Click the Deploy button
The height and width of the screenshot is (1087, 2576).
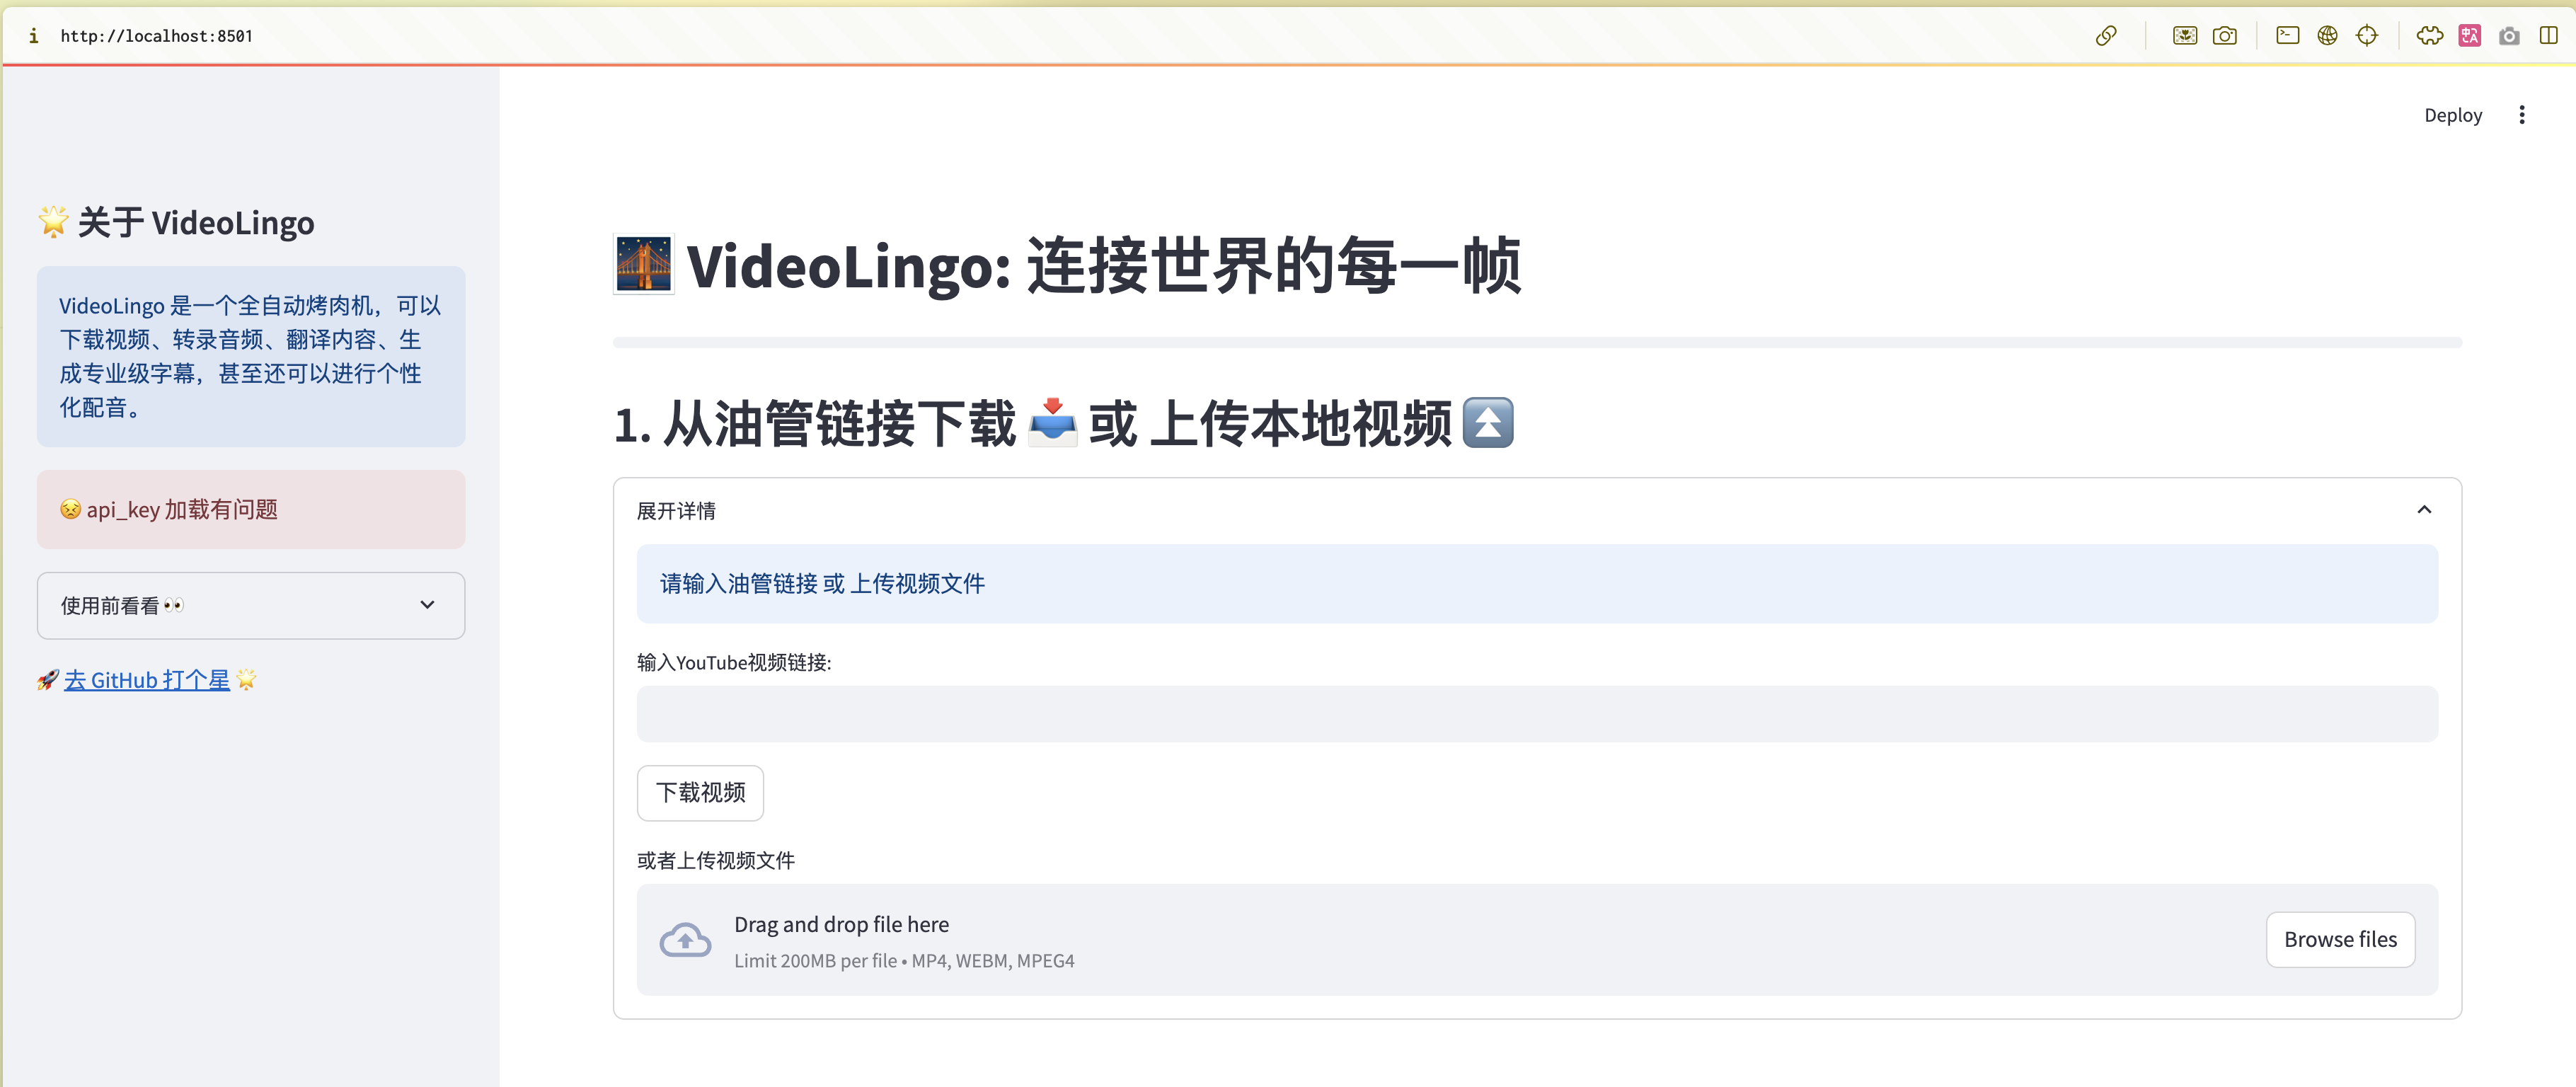click(2453, 115)
